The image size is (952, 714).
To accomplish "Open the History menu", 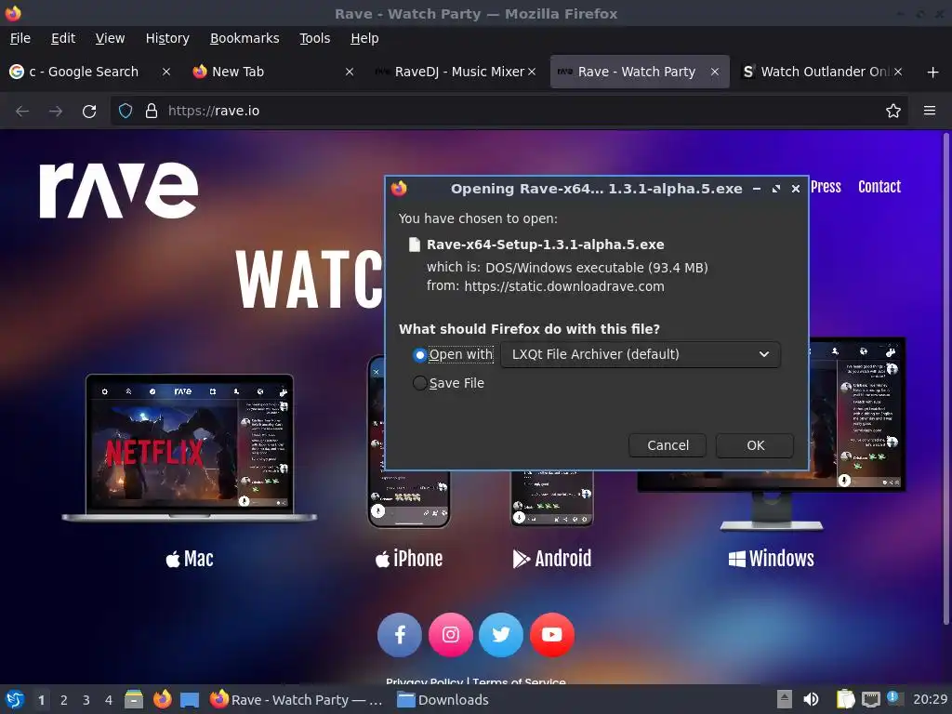I will (x=167, y=38).
